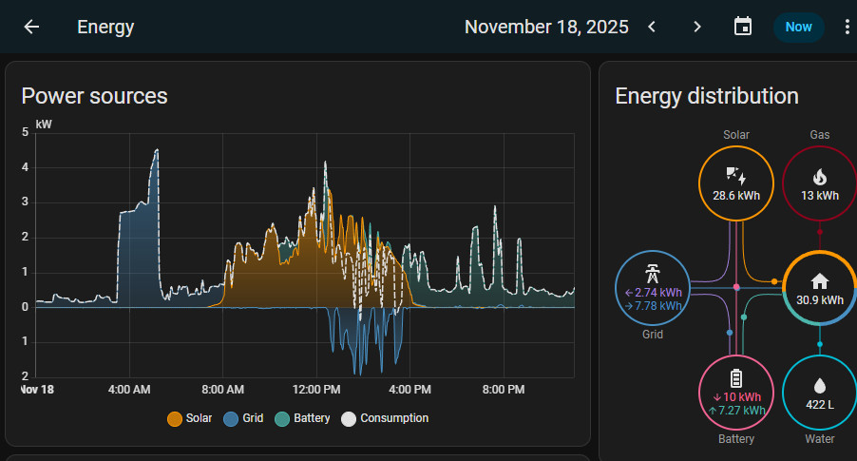Screen dimensions: 857x461
Task: Click the back arrow icon
Action: tap(31, 27)
